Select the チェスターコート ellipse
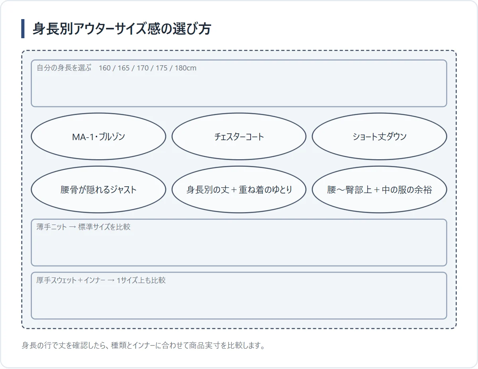 [x=239, y=137]
